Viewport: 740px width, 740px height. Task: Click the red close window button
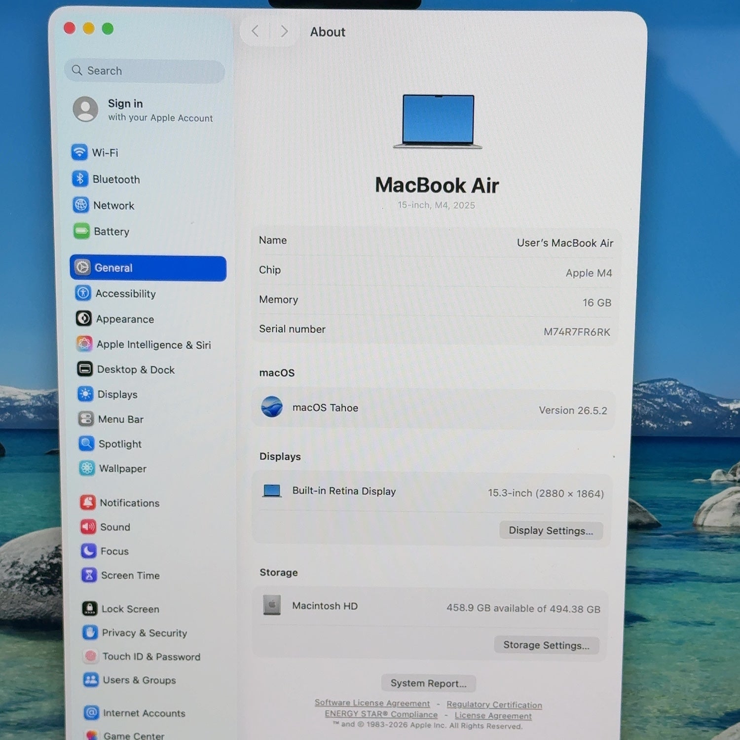pos(70,28)
